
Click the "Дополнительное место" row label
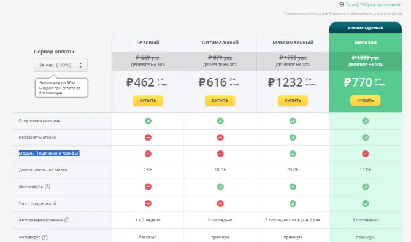pyautogui.click(x=43, y=170)
